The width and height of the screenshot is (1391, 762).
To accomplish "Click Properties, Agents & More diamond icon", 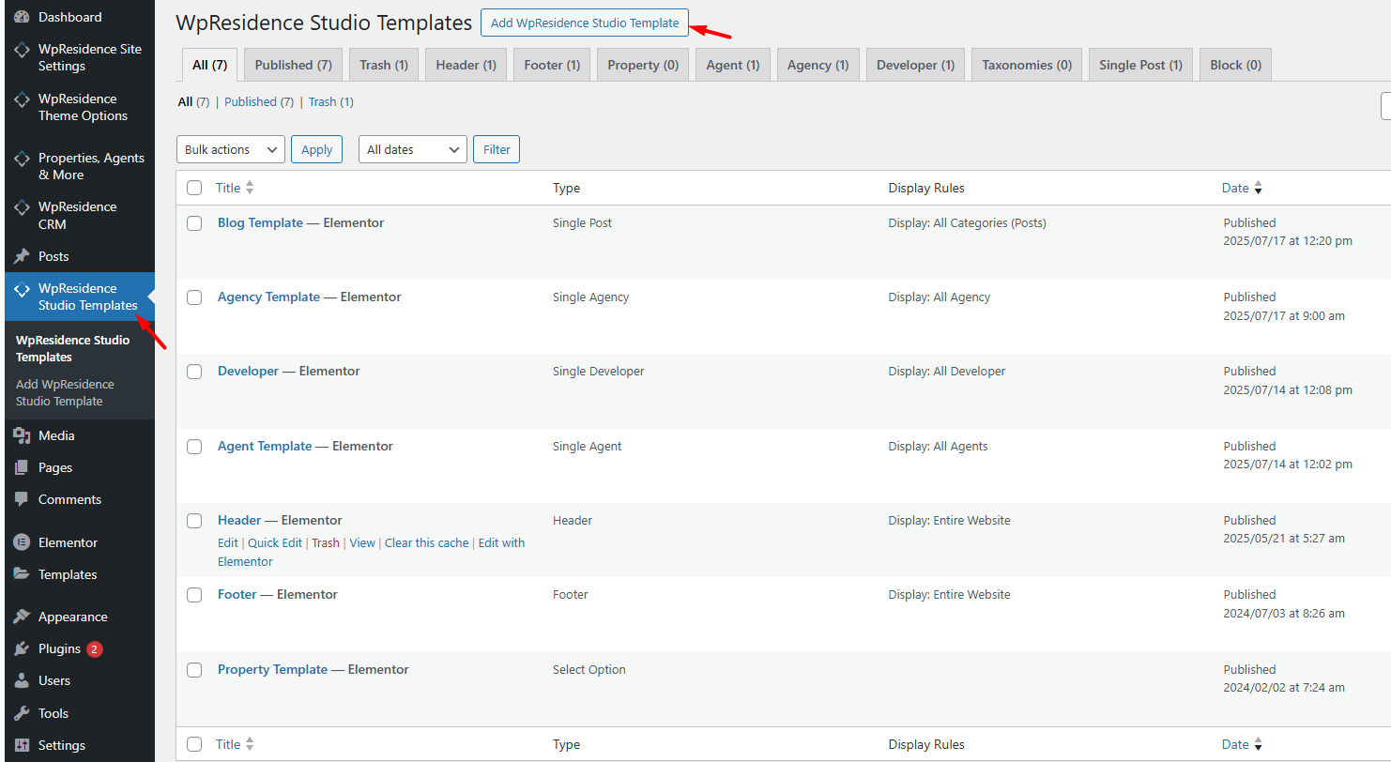I will (22, 158).
